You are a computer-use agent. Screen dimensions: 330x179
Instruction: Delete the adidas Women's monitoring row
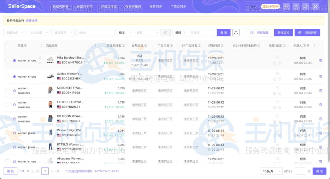click(x=321, y=76)
